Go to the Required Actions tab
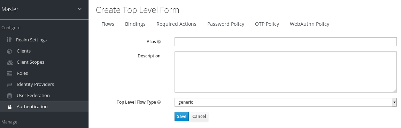This screenshot has height=128, width=401. 176,24
